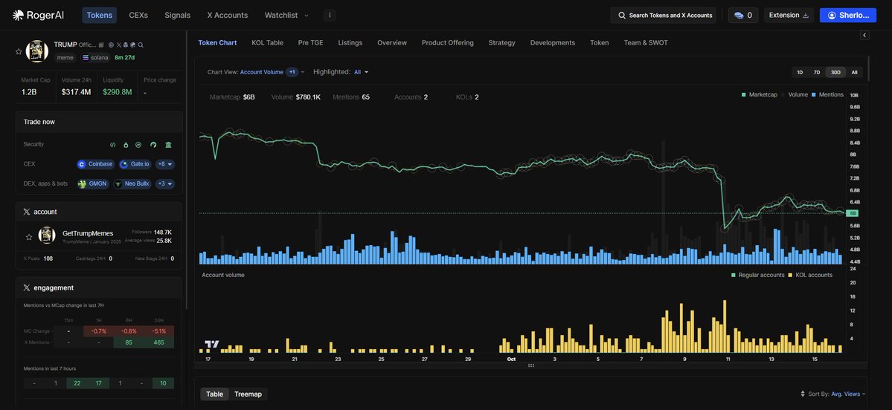Toggle Volume legend series
The width and height of the screenshot is (892, 410).
coord(795,95)
